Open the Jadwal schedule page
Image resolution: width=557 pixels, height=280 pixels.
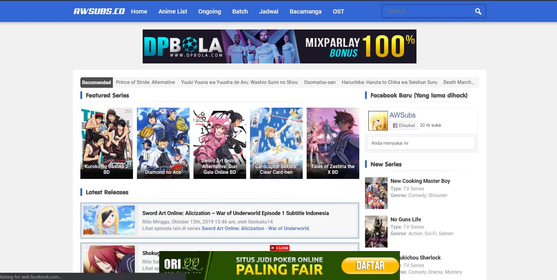tap(268, 11)
